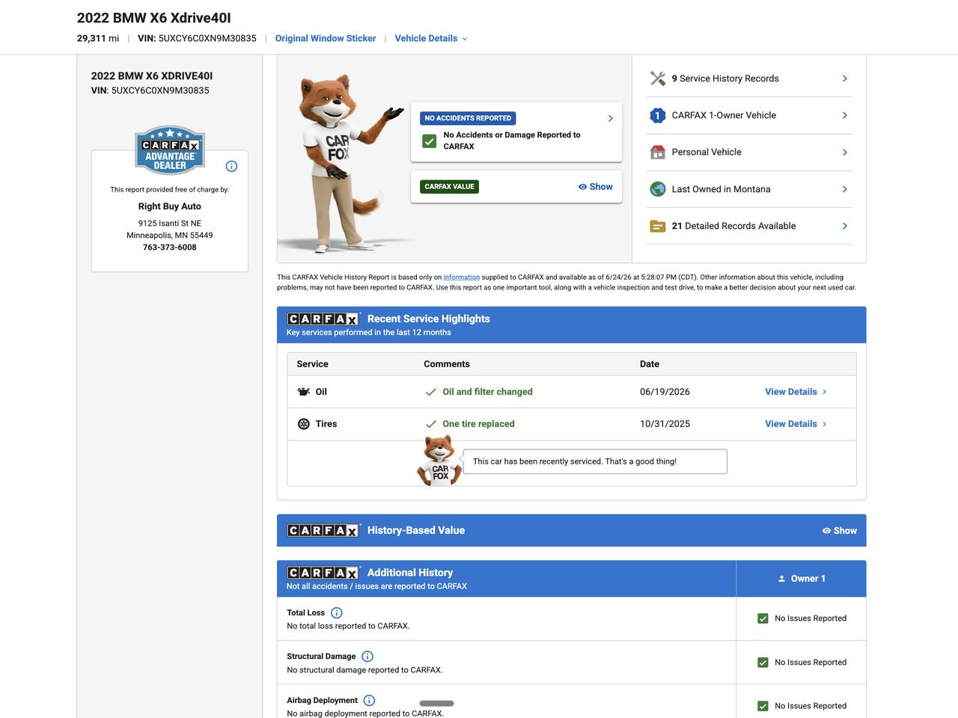
Task: Click the VIN in the page header
Action: click(x=197, y=39)
